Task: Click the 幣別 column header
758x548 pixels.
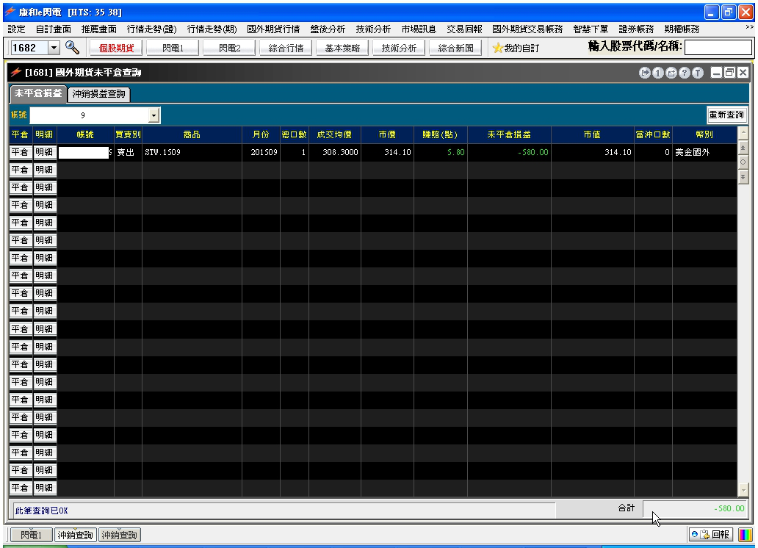Action: pos(704,135)
